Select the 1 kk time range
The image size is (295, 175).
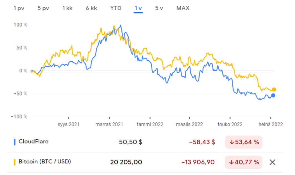(67, 8)
